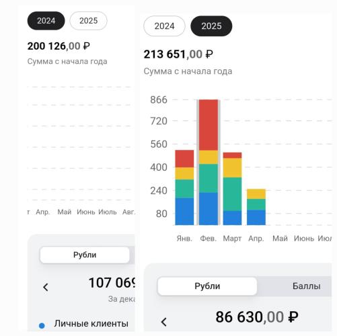Select the April bar's yellow segment
Screen dimensions: 337x336
(256, 194)
